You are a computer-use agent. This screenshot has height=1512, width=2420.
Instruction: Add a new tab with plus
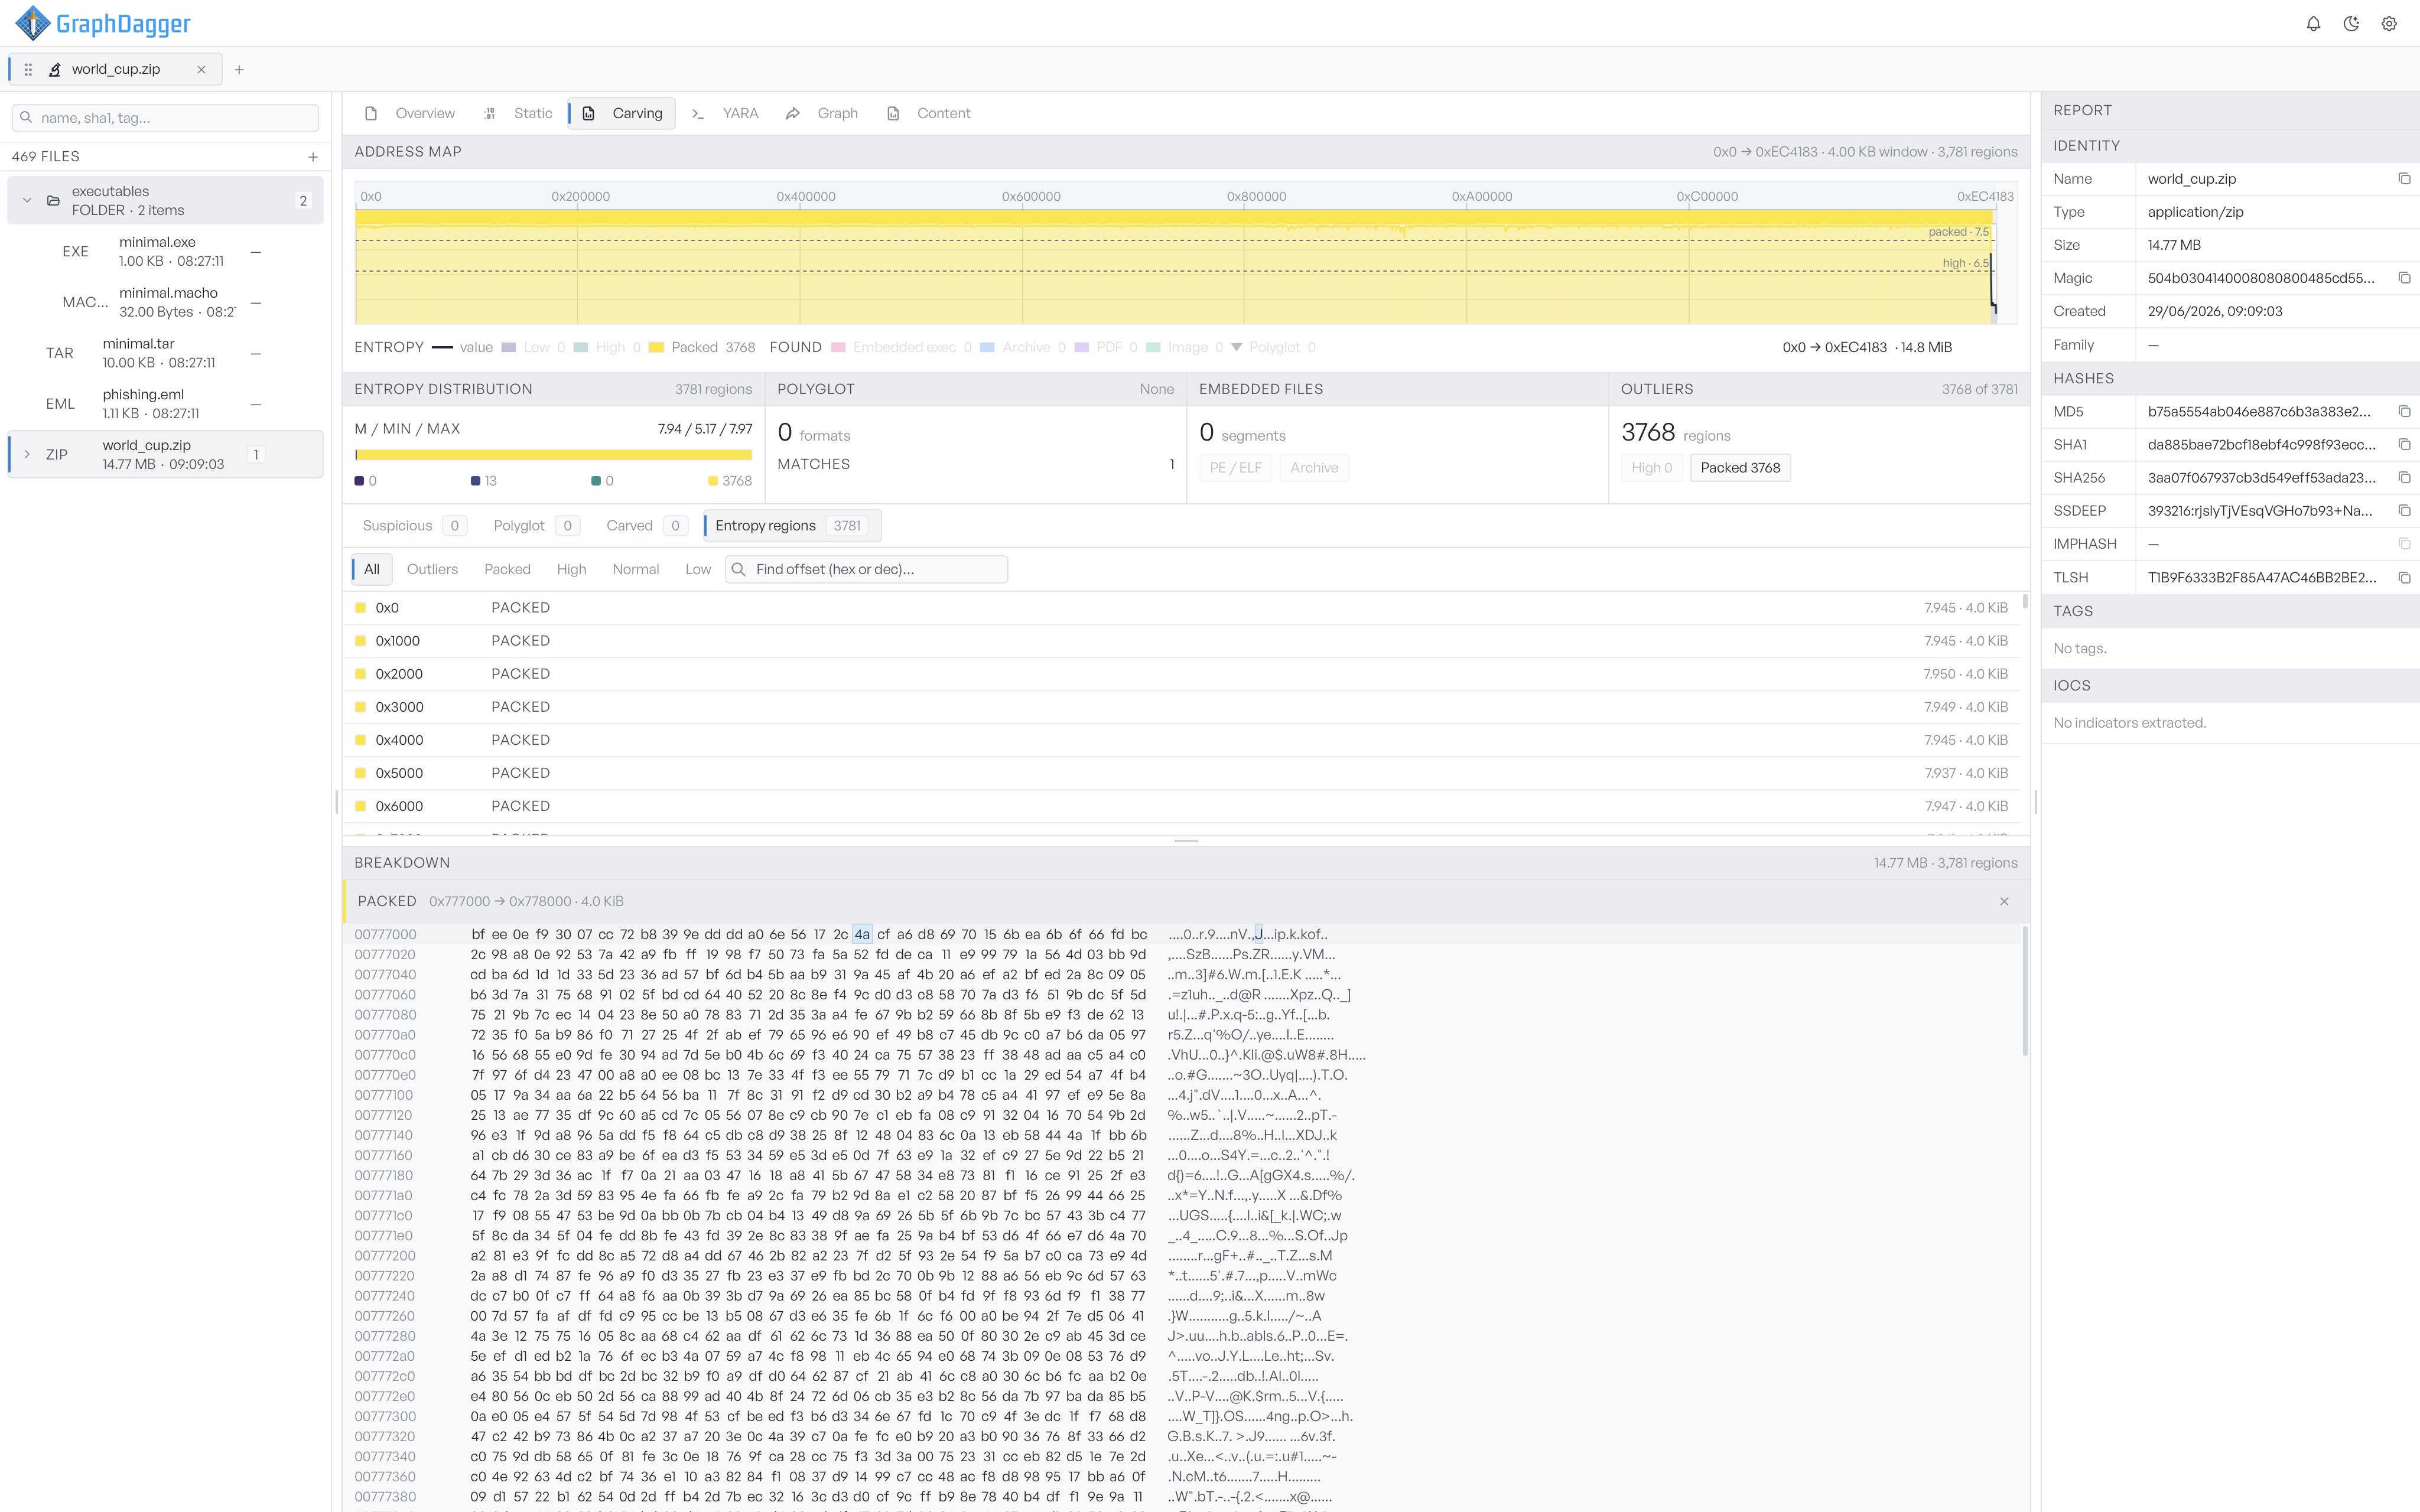(x=239, y=69)
